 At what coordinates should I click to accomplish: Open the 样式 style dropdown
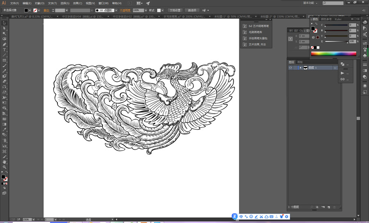(x=162, y=10)
